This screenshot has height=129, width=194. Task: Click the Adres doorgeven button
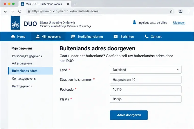[129, 115]
